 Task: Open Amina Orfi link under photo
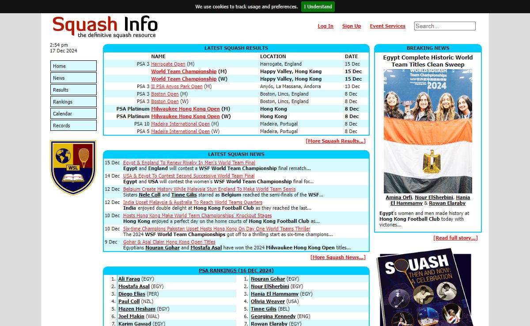click(399, 197)
